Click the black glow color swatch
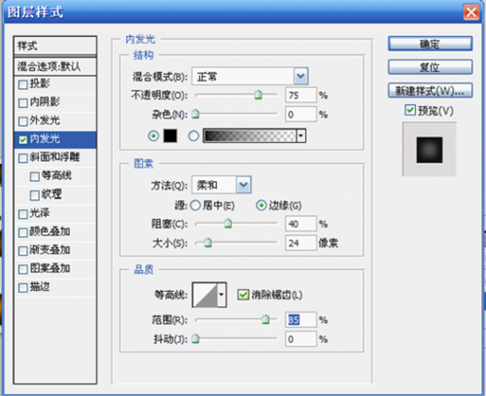Viewport: 486px width, 396px height. click(170, 135)
